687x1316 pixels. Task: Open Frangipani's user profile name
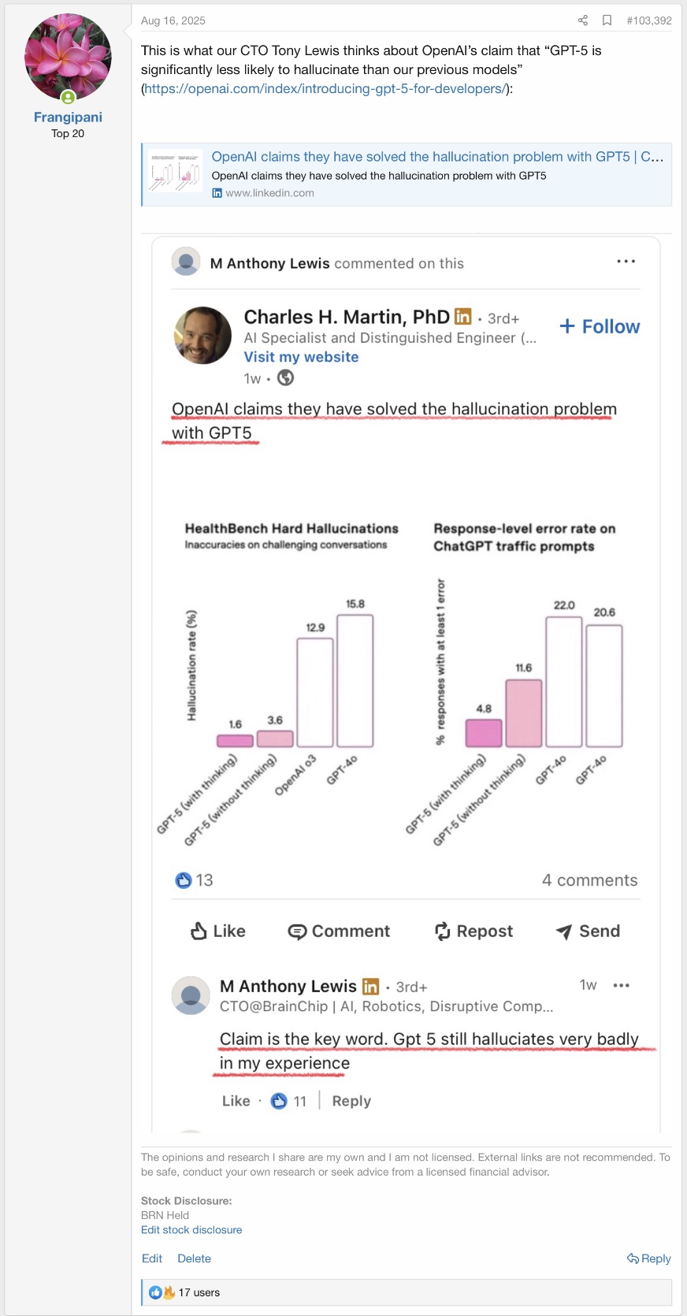click(68, 117)
